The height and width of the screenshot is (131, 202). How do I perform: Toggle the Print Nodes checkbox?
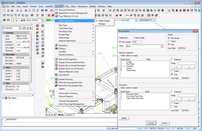click(x=169, y=38)
